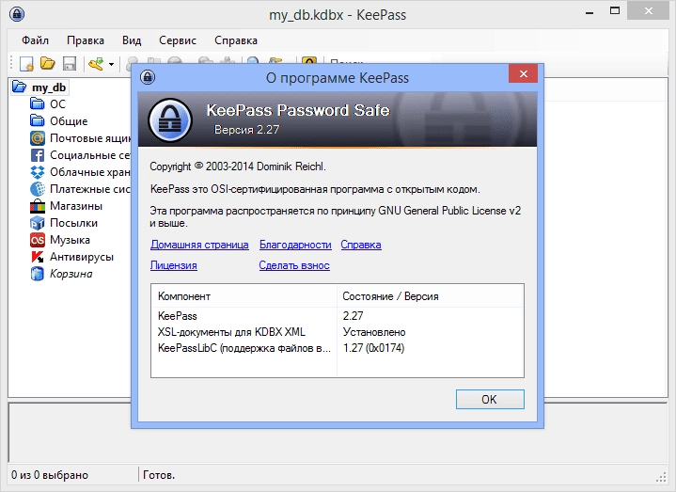The image size is (676, 492).
Task: Select the Магазины group label
Action: point(76,206)
